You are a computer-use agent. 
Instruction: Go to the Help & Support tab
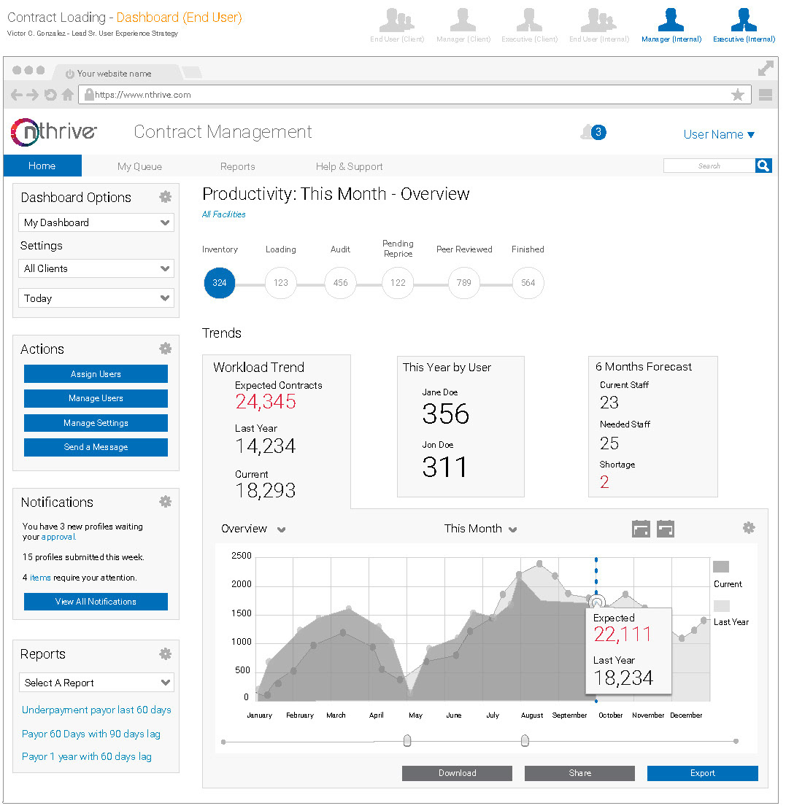[349, 166]
